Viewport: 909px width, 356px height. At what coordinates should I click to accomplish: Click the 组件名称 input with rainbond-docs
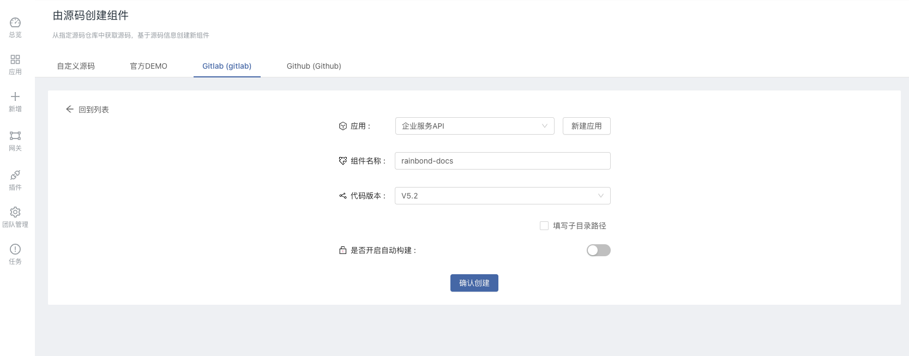click(502, 161)
